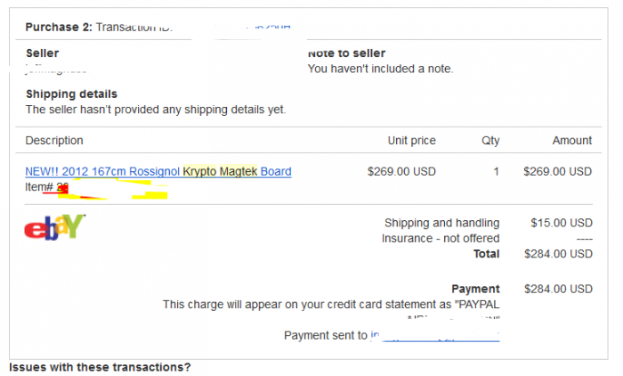Click the Issues with these transactions heading
The height and width of the screenshot is (376, 623).
(100, 367)
